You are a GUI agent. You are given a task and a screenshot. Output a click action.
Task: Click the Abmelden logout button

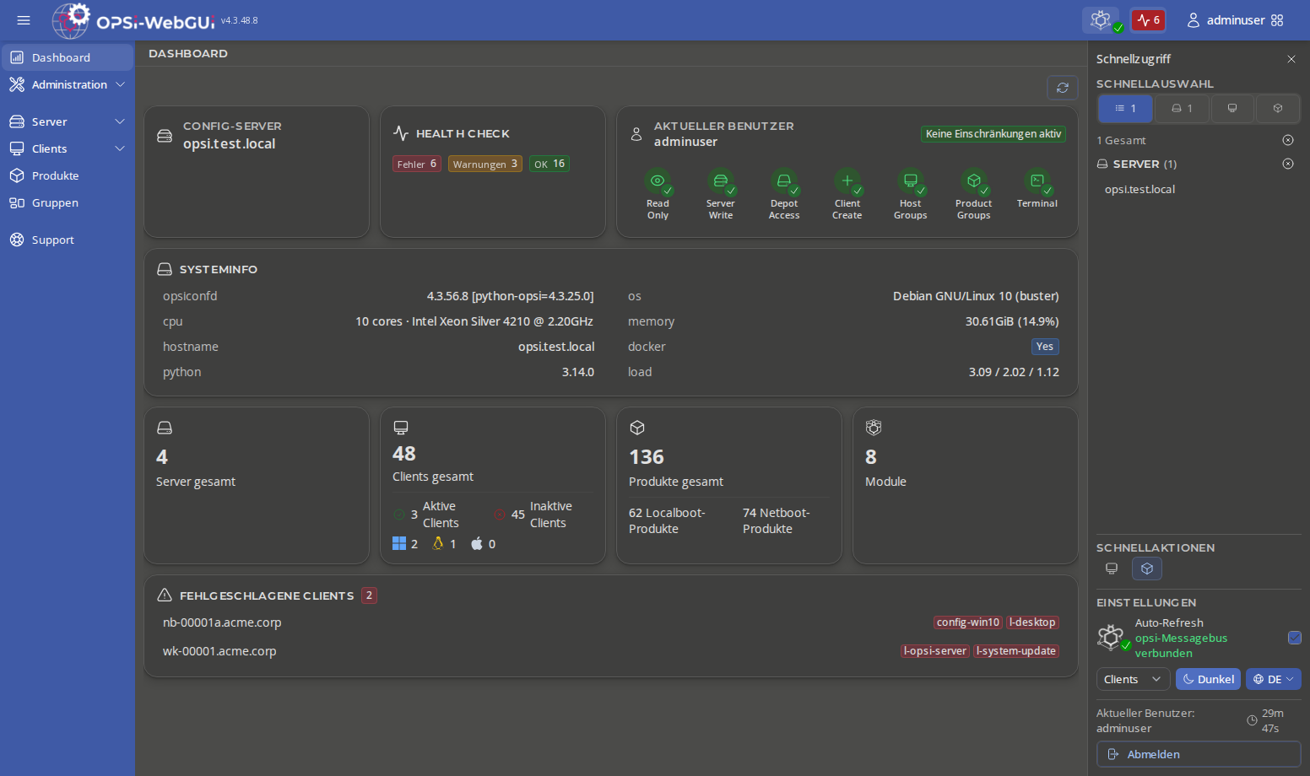pyautogui.click(x=1199, y=754)
